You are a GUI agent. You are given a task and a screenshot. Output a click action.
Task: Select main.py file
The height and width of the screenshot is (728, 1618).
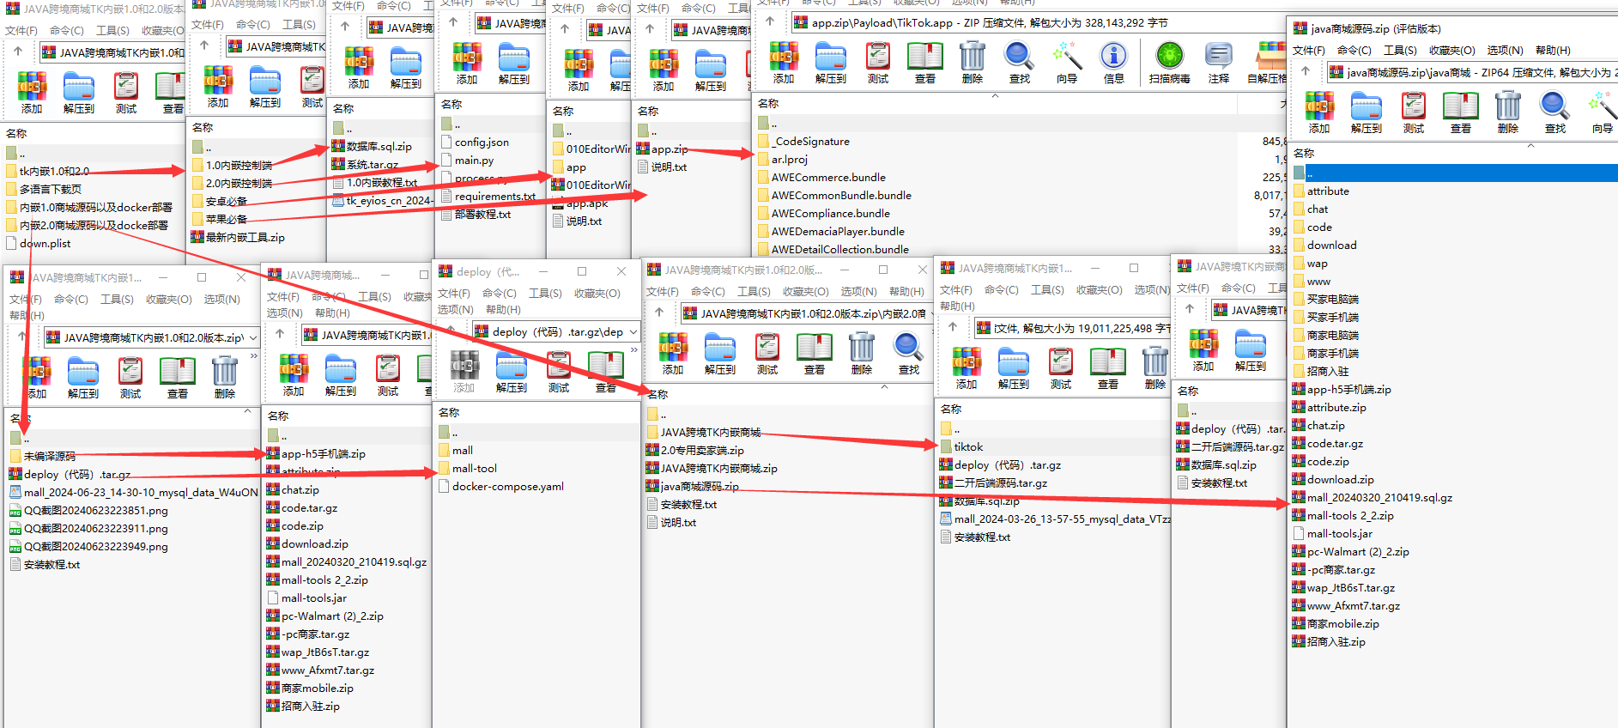pos(467,161)
